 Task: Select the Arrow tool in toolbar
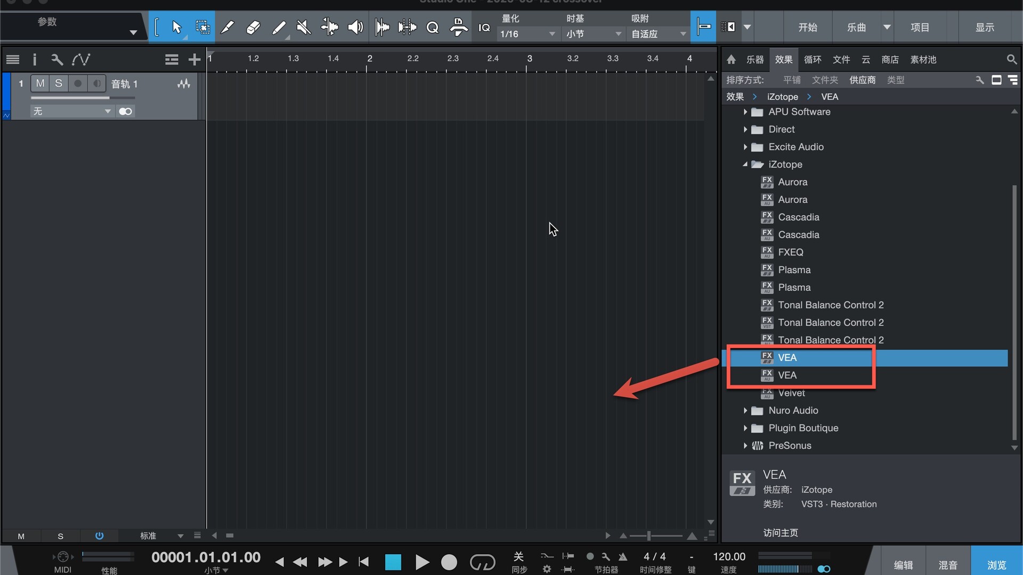point(176,27)
